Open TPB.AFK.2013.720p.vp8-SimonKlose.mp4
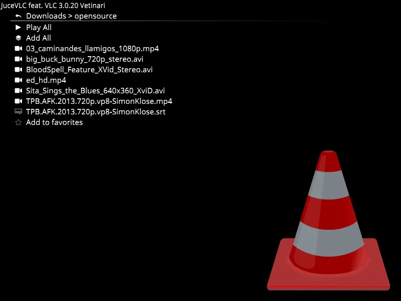Viewport: 401px width, 301px height. 99,101
